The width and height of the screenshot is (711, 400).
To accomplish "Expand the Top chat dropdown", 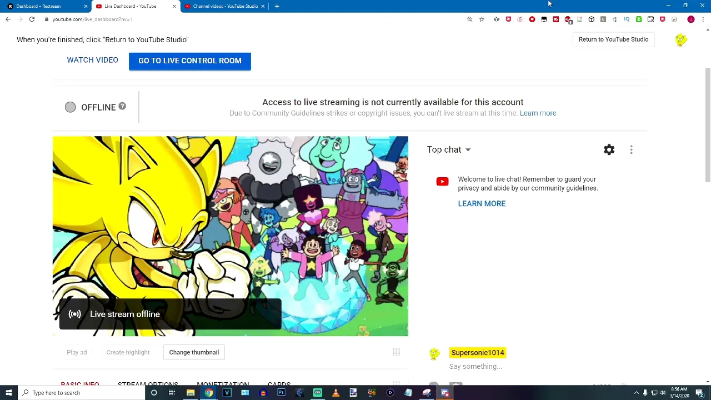I will 449,149.
